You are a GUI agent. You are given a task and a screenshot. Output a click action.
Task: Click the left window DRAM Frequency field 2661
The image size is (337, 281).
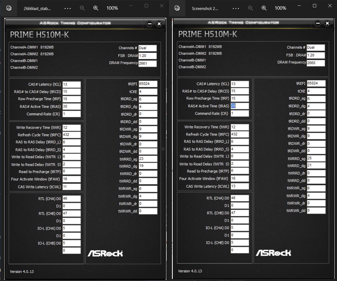coord(147,63)
